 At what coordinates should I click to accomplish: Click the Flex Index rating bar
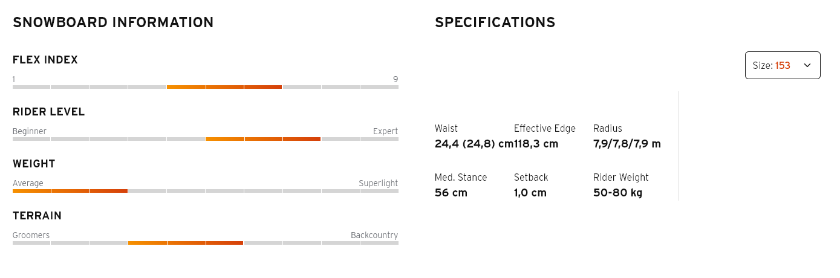205,87
